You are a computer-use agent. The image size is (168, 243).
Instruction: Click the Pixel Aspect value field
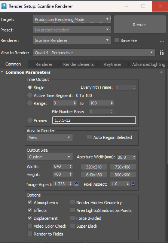[x=118, y=184]
